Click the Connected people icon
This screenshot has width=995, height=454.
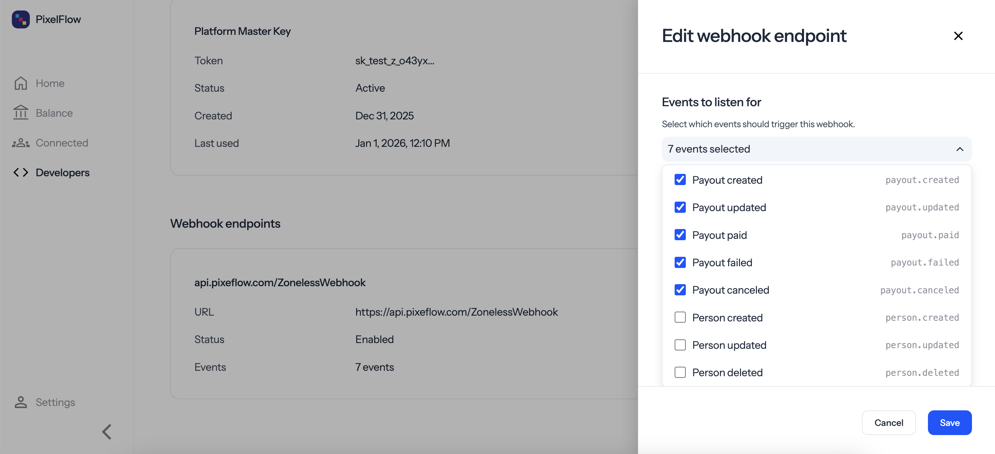click(x=20, y=143)
